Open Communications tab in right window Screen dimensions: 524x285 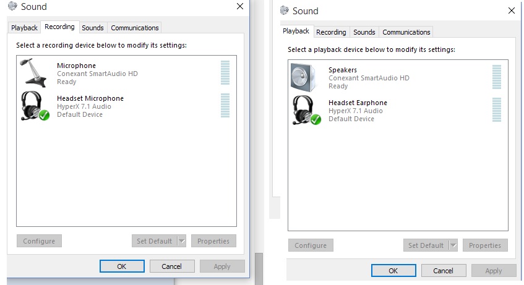click(x=406, y=32)
